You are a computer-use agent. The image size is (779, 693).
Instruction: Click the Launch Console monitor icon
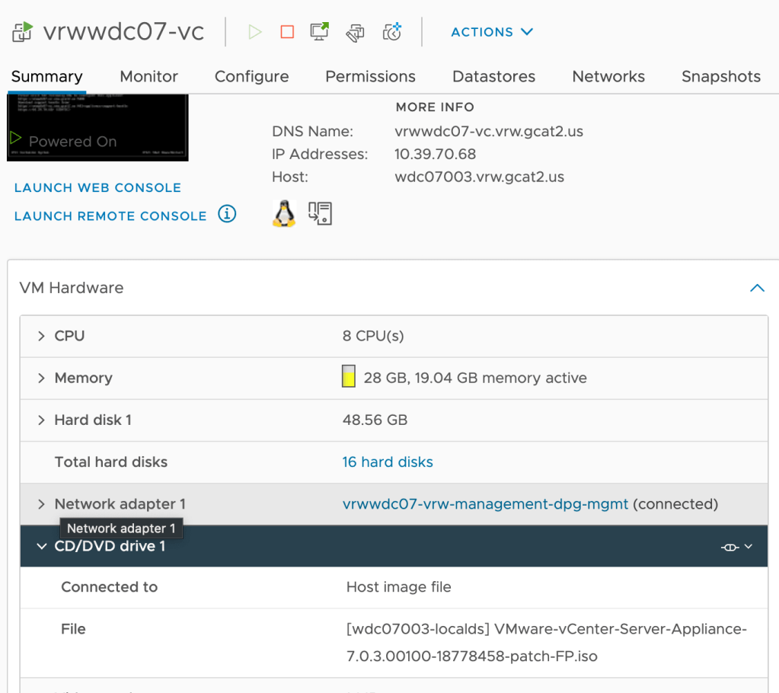coord(320,32)
